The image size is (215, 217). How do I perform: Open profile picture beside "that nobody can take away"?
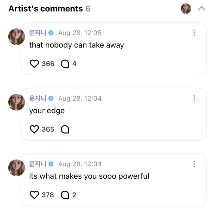16,36
